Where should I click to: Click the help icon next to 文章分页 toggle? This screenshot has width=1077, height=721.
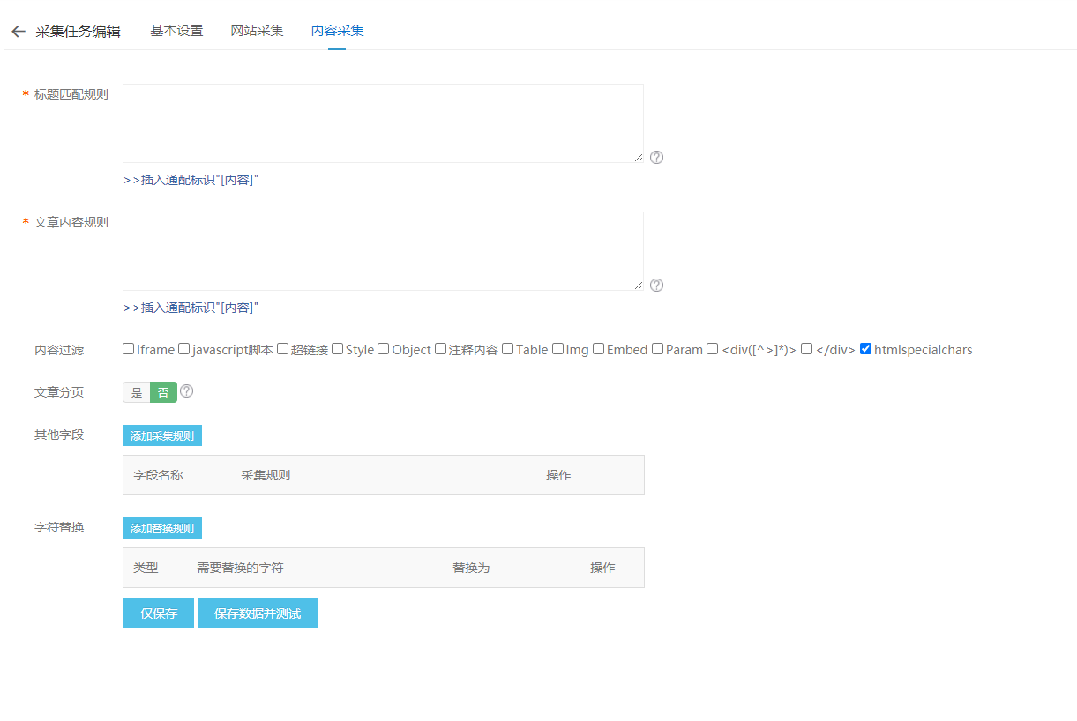[187, 391]
